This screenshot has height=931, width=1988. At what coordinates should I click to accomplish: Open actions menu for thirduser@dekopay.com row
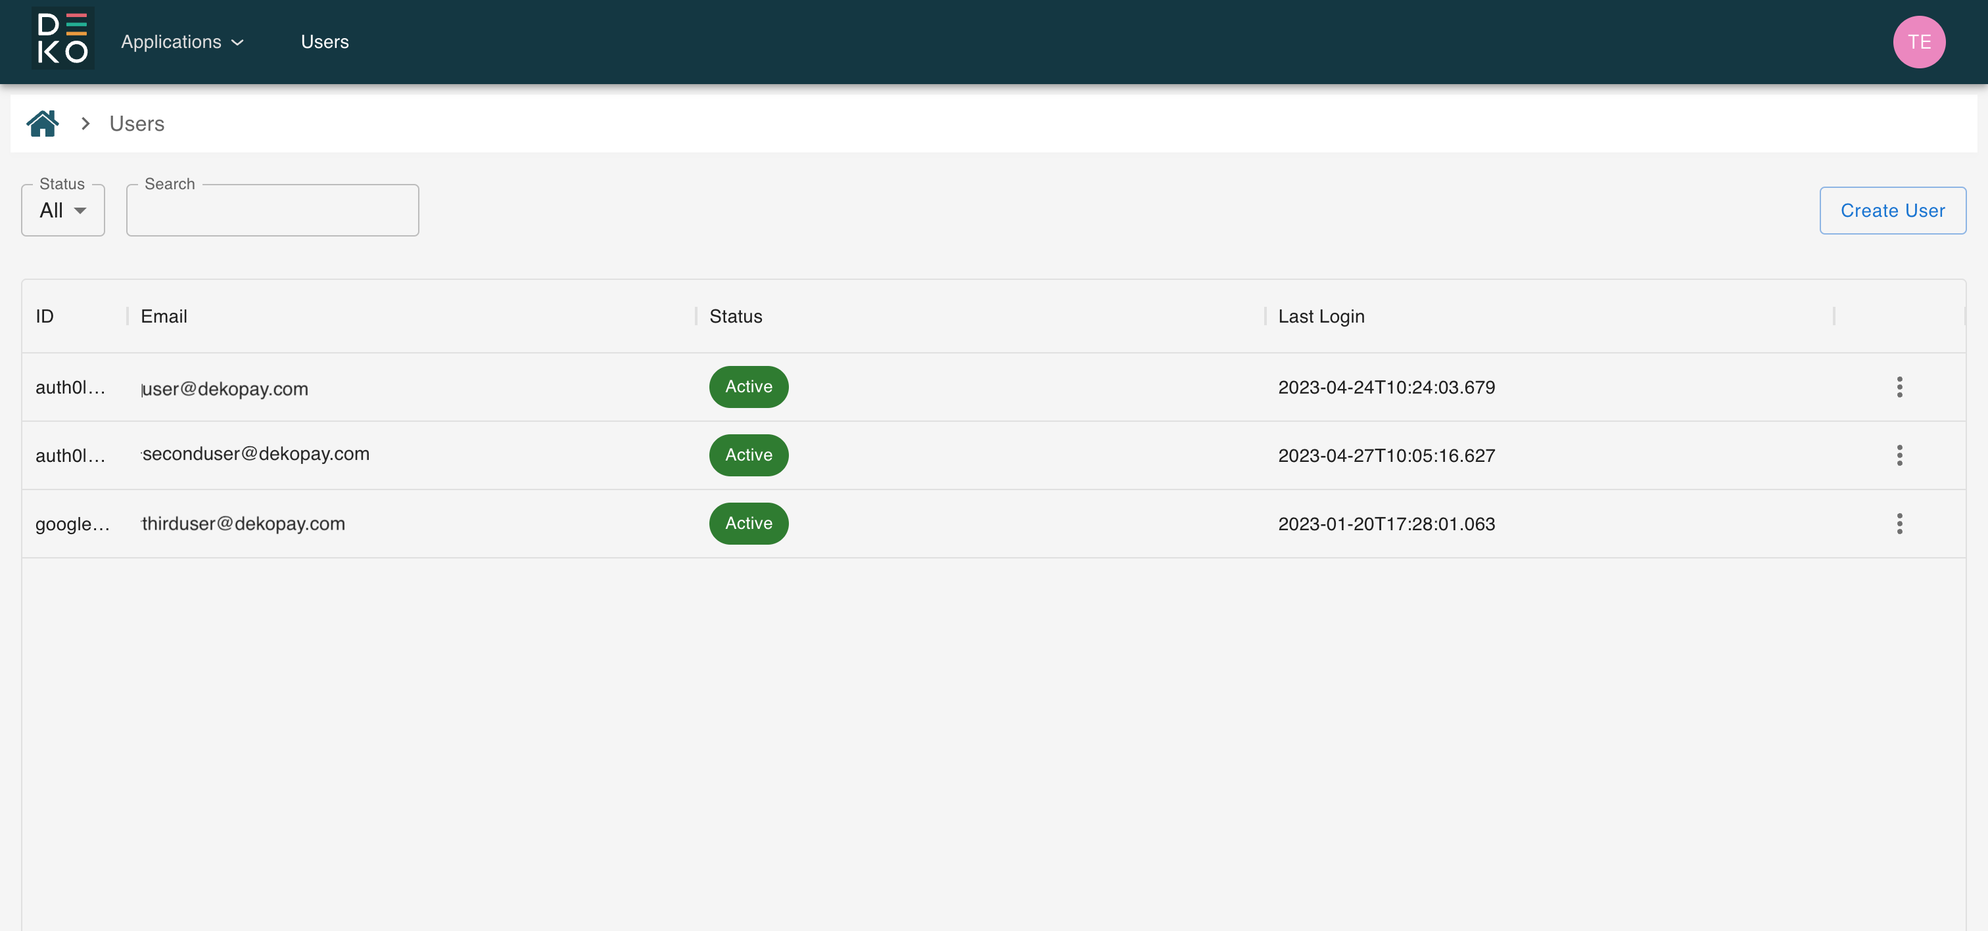pyautogui.click(x=1899, y=524)
